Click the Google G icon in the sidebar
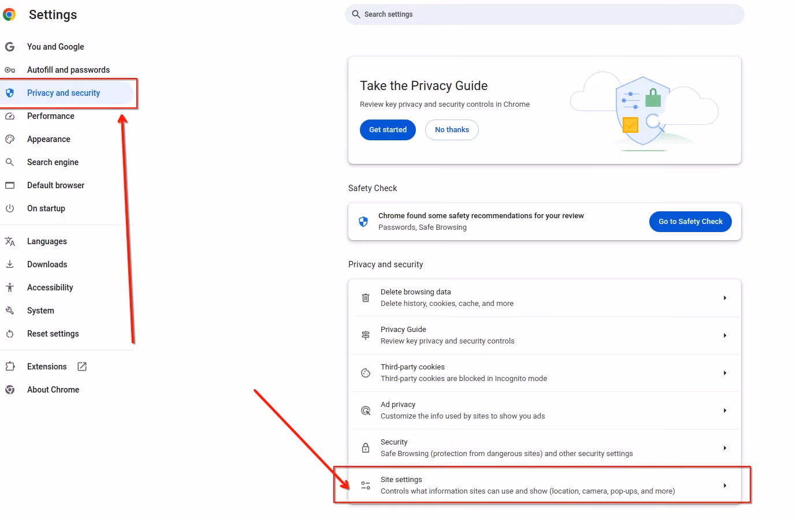The height and width of the screenshot is (519, 796). [x=10, y=47]
